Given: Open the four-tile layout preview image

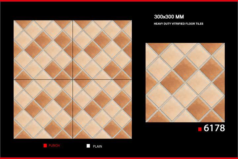Looking at the screenshot, I should pyautogui.click(x=73, y=79).
